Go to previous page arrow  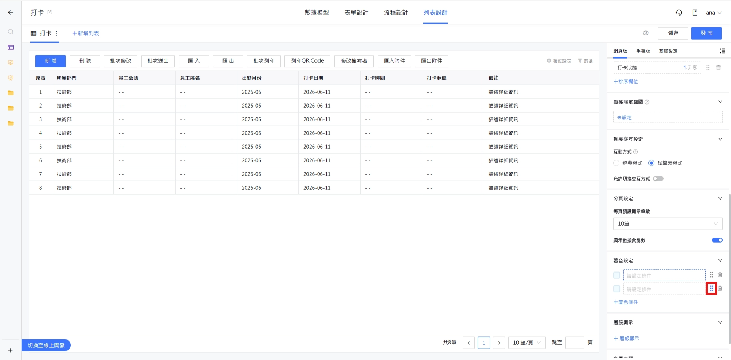click(469, 343)
